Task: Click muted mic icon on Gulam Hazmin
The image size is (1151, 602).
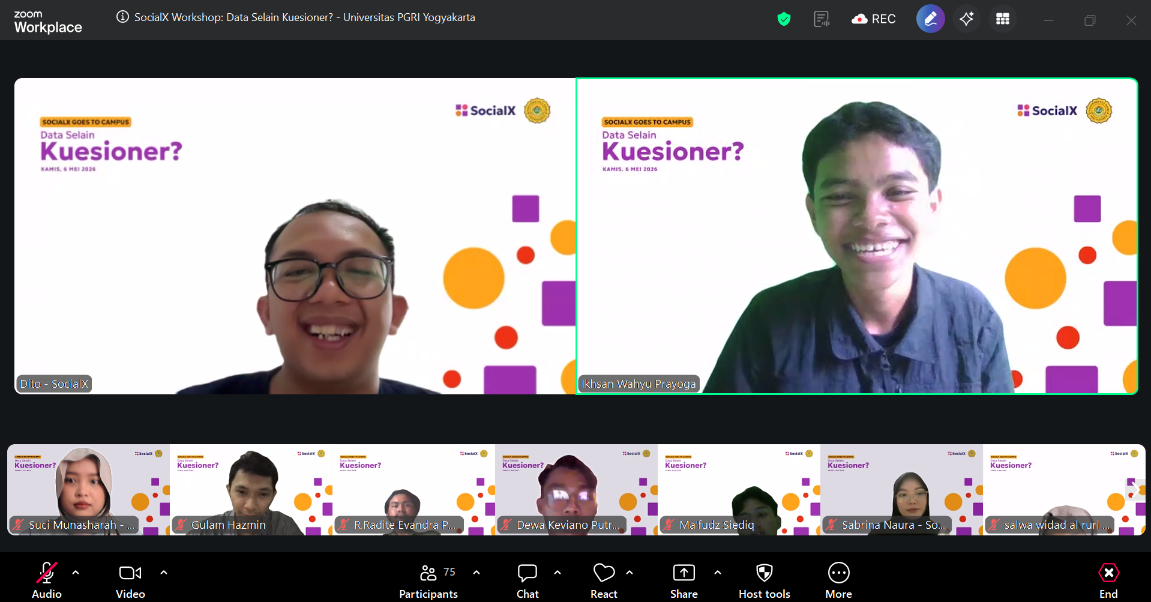Action: (x=181, y=525)
